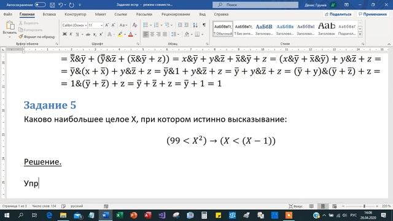393x221 pixels.
Task: Click the Paste (Вставить) clipboard icon
Action: tap(10, 26)
